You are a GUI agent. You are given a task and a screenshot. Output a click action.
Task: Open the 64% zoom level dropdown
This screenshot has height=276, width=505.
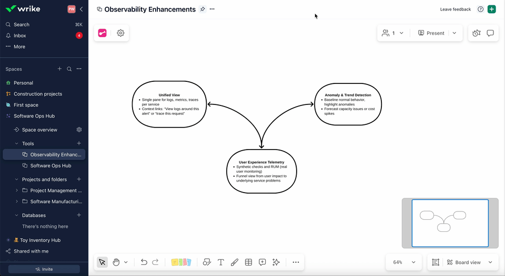(404, 262)
